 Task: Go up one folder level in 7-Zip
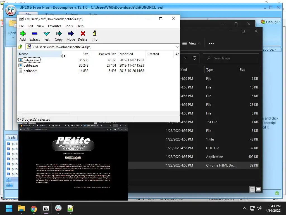20,47
